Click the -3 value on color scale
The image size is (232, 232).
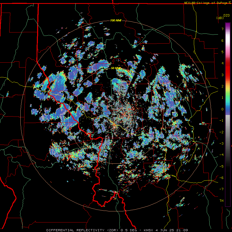[221, 144]
